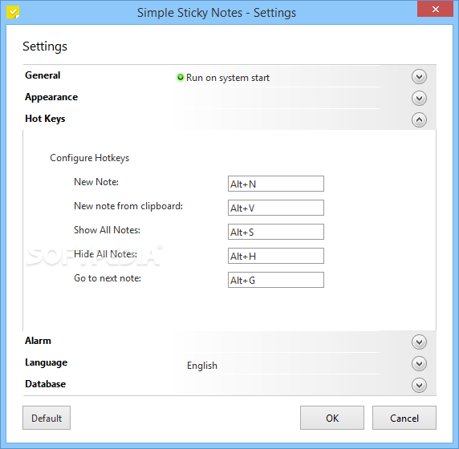
Task: Click the Language section header
Action: point(47,362)
